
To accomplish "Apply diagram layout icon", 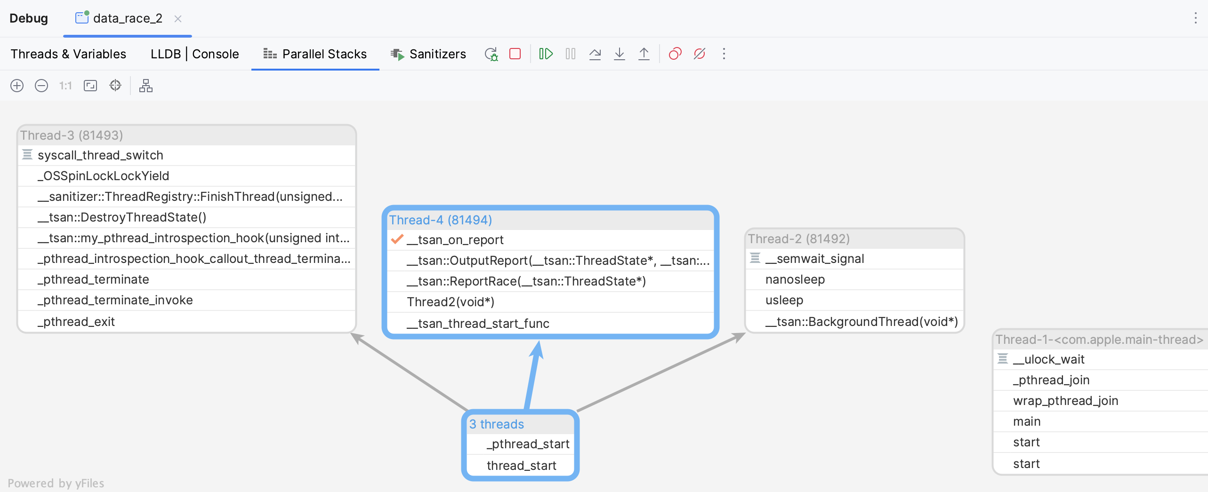I will tap(146, 86).
